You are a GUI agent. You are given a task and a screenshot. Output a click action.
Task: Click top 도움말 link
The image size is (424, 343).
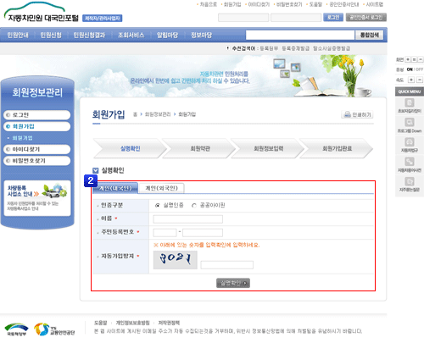[x=315, y=4]
